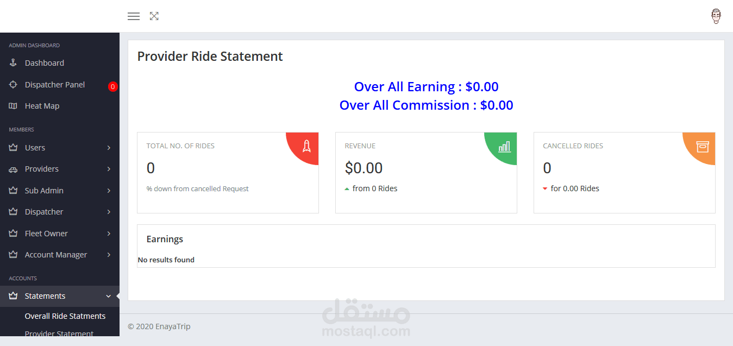Viewport: 733px width, 346px height.
Task: Click the Earnings section title
Action: pos(165,239)
